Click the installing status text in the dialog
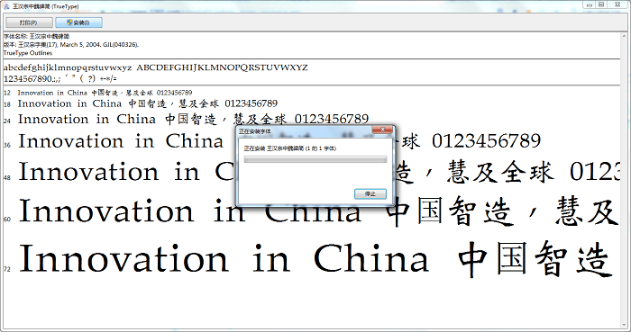Screen dimensions: 631x332 point(289,148)
